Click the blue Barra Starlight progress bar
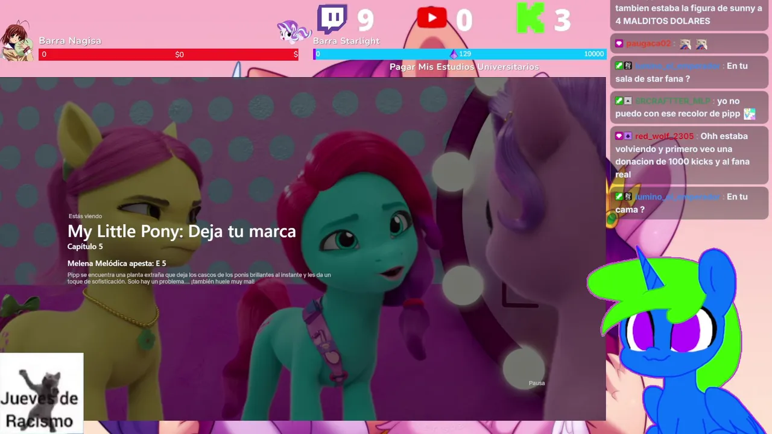Image resolution: width=772 pixels, height=434 pixels. pyautogui.click(x=460, y=54)
